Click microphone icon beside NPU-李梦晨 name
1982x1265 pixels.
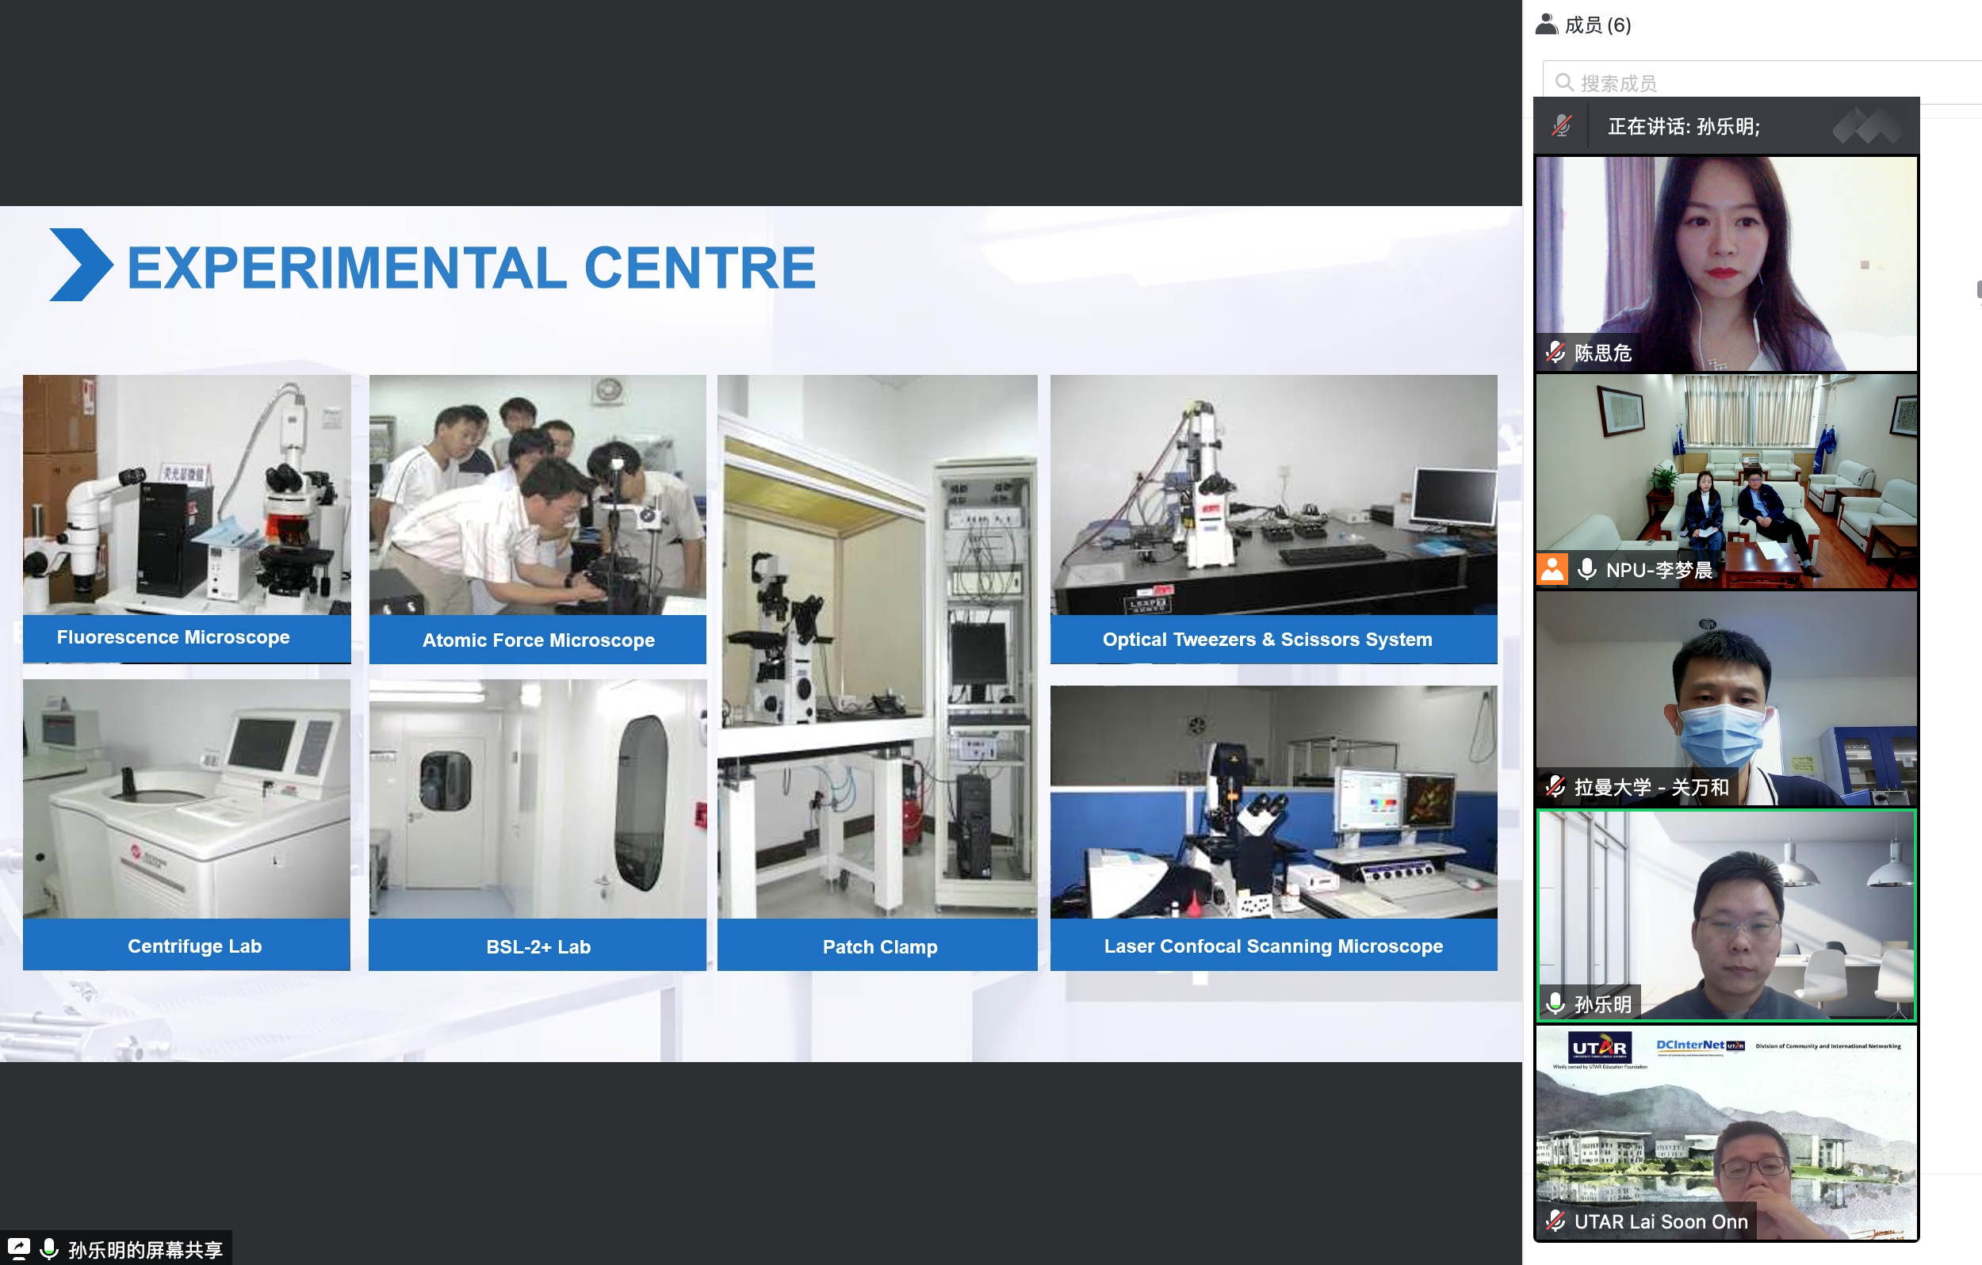click(1587, 570)
